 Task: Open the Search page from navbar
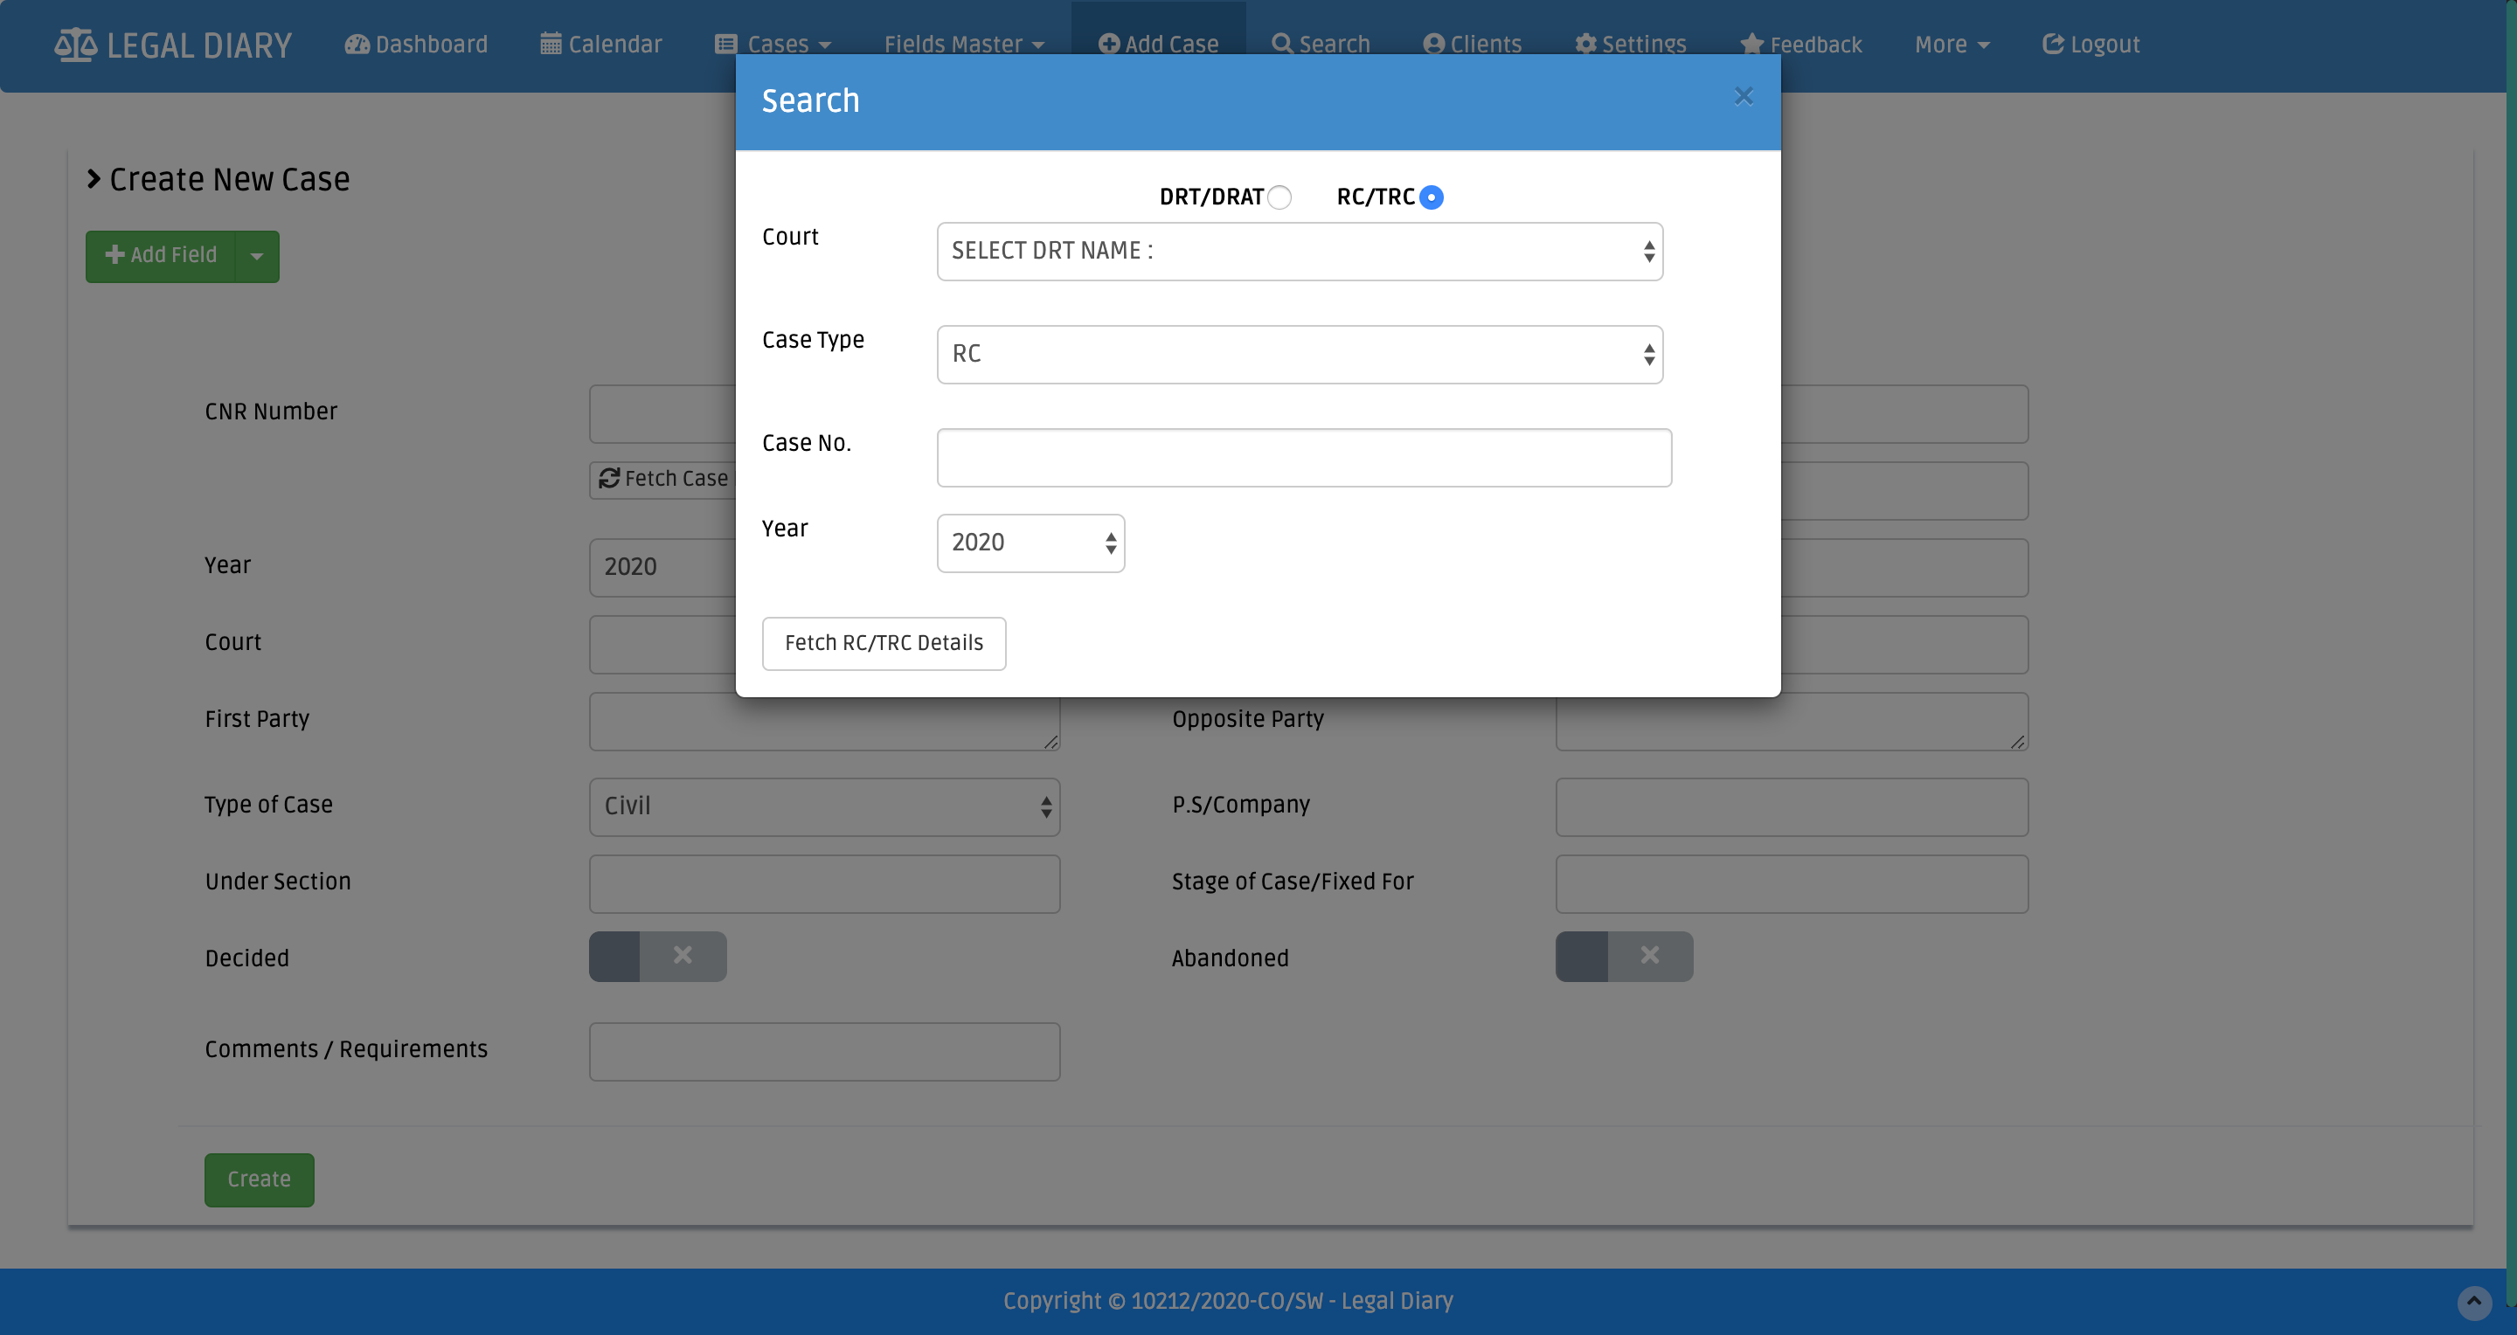1320,45
